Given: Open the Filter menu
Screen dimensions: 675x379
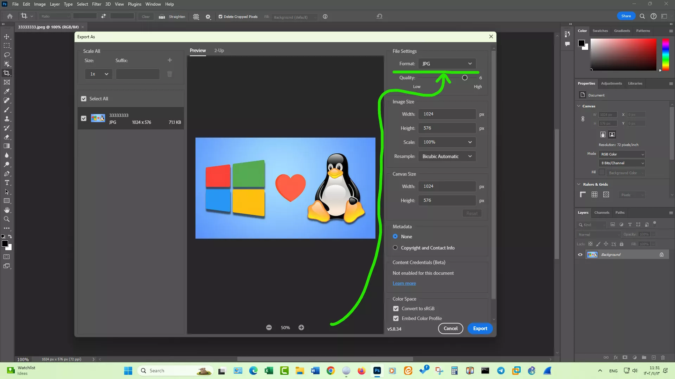Looking at the screenshot, I should [x=97, y=4].
